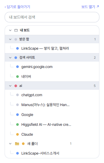Select the 새 폴더 folder label
104x163 pixels.
(32, 144)
